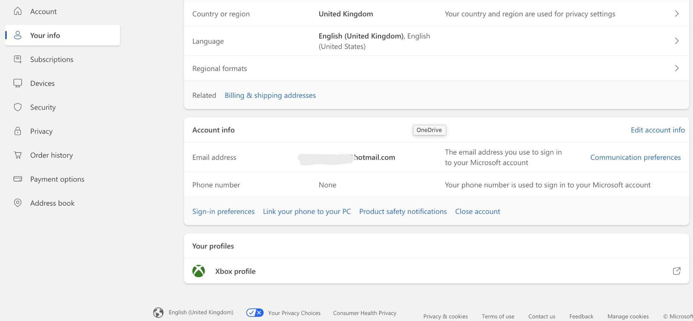Open Edit account info link
Viewport: 693px width, 321px height.
658,130
